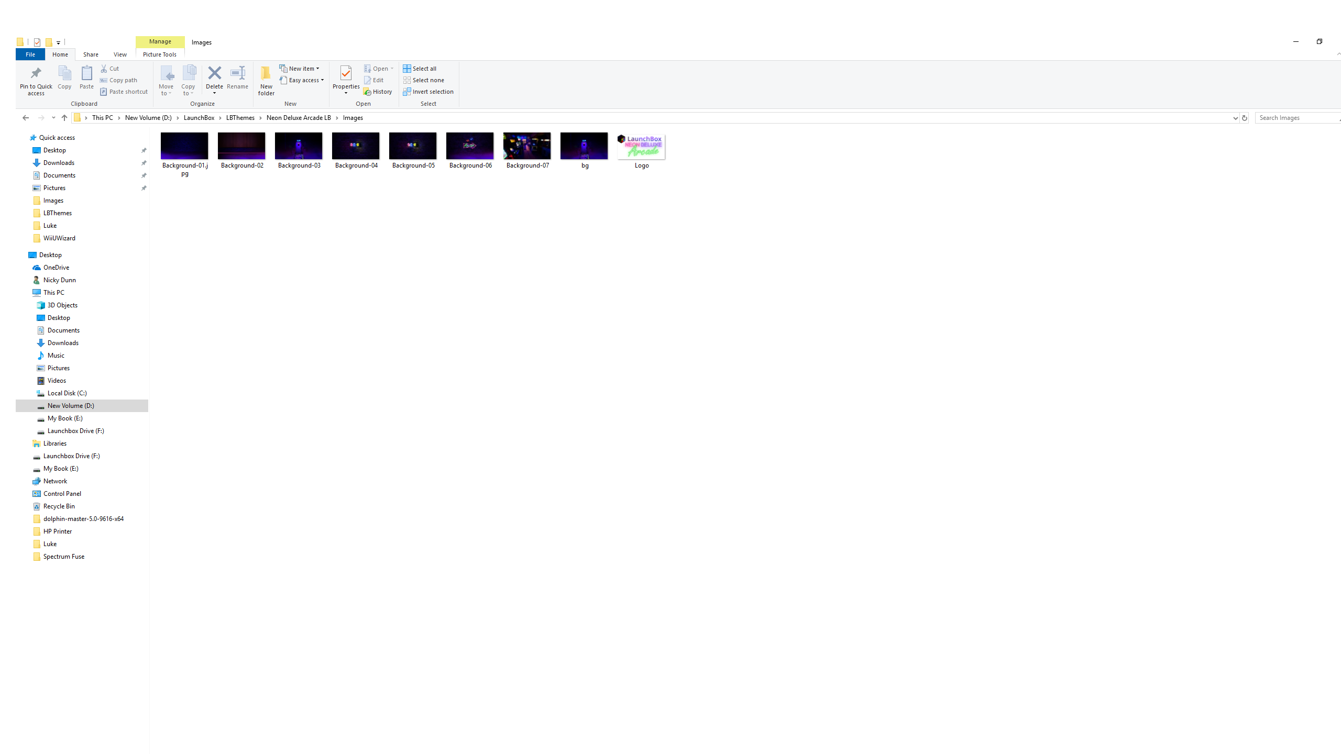The height and width of the screenshot is (754, 1341).
Task: Open Nicky Dunn user folder
Action: (x=59, y=280)
